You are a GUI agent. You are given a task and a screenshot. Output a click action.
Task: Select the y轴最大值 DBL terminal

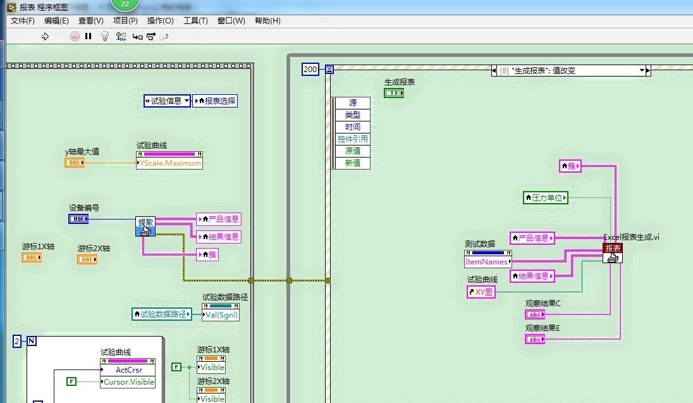point(74,163)
